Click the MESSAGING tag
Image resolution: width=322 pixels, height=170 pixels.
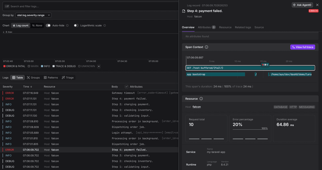307,107
